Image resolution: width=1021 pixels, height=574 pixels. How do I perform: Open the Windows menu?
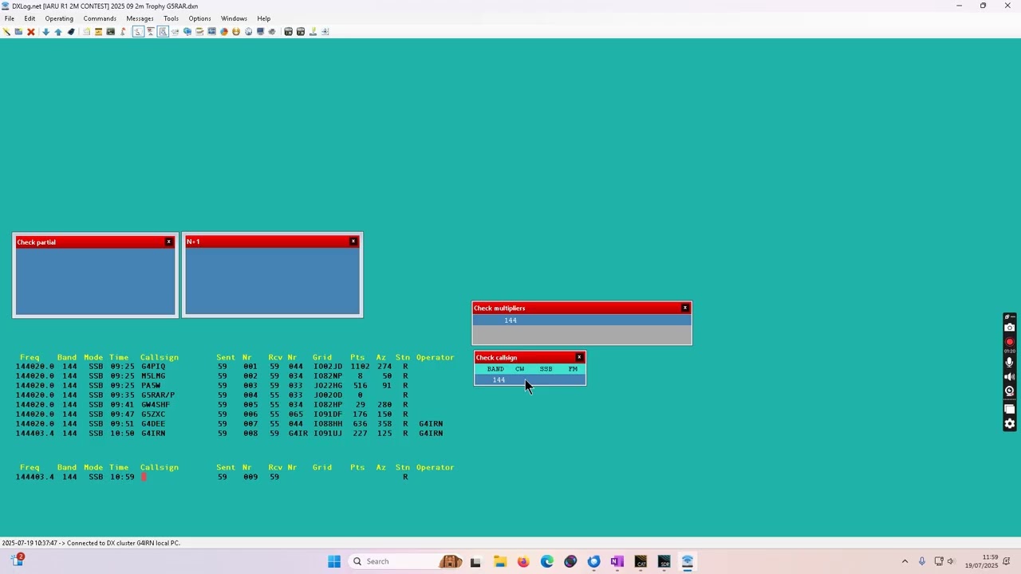(x=234, y=18)
